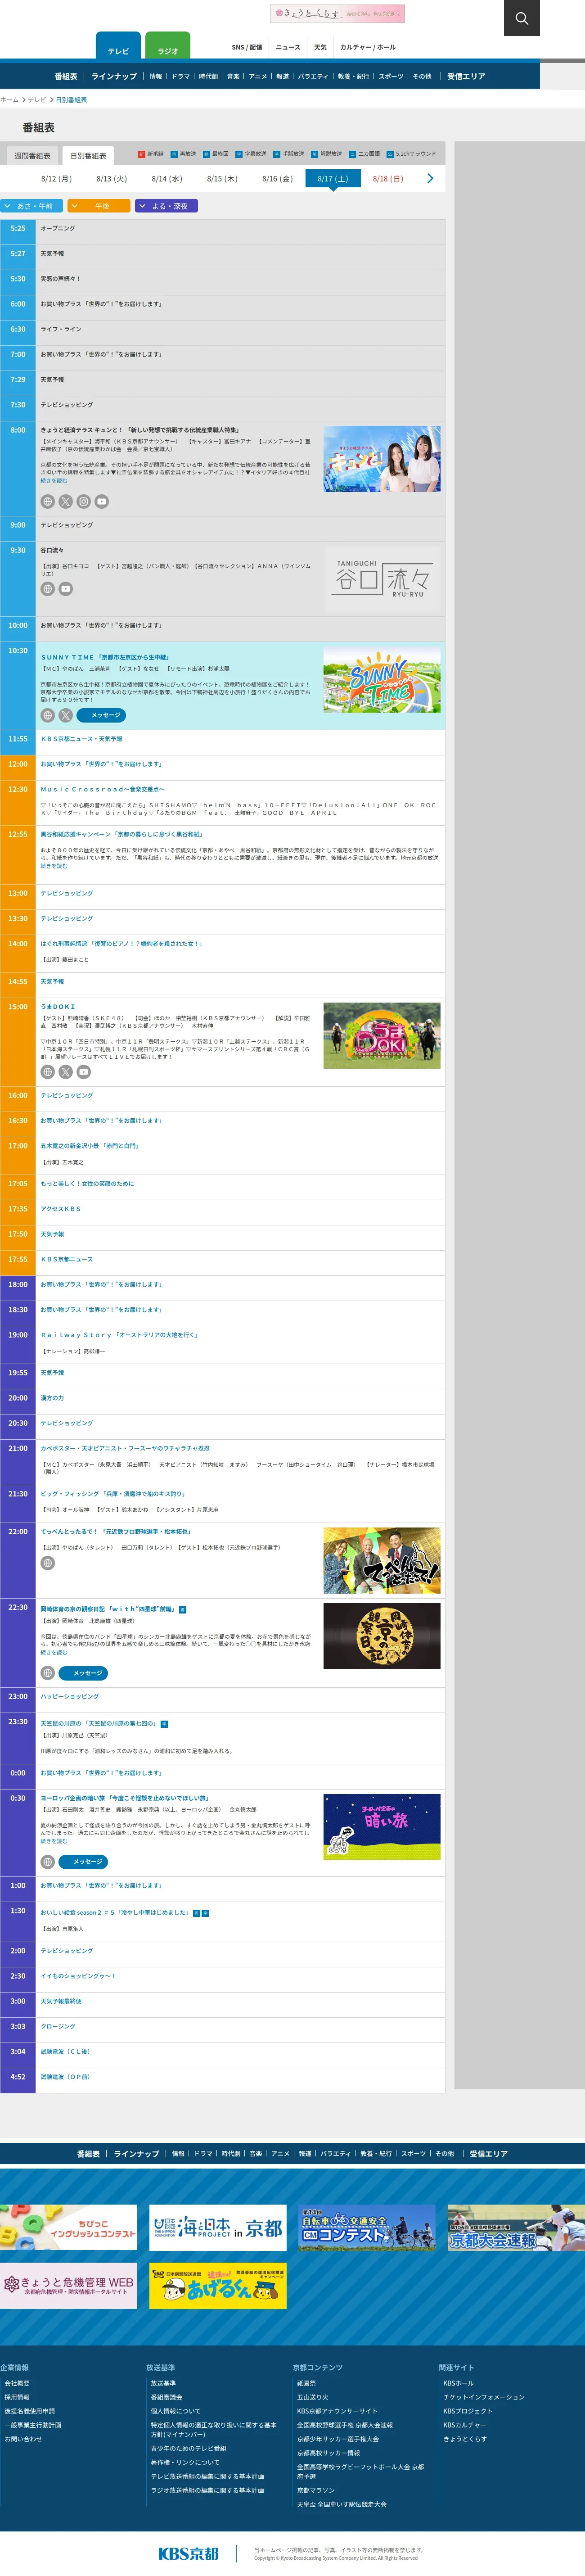Open the カルチャー / ホール header link
The height and width of the screenshot is (2576, 585).
coord(368,47)
